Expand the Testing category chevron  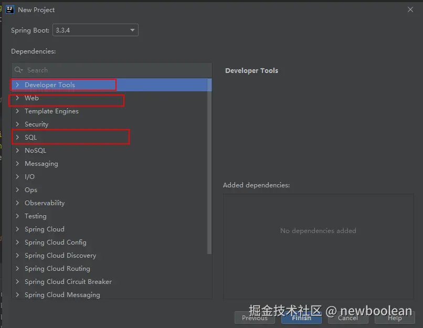click(17, 216)
